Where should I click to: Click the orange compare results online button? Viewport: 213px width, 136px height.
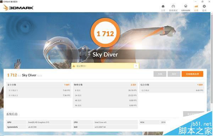[x=192, y=74]
